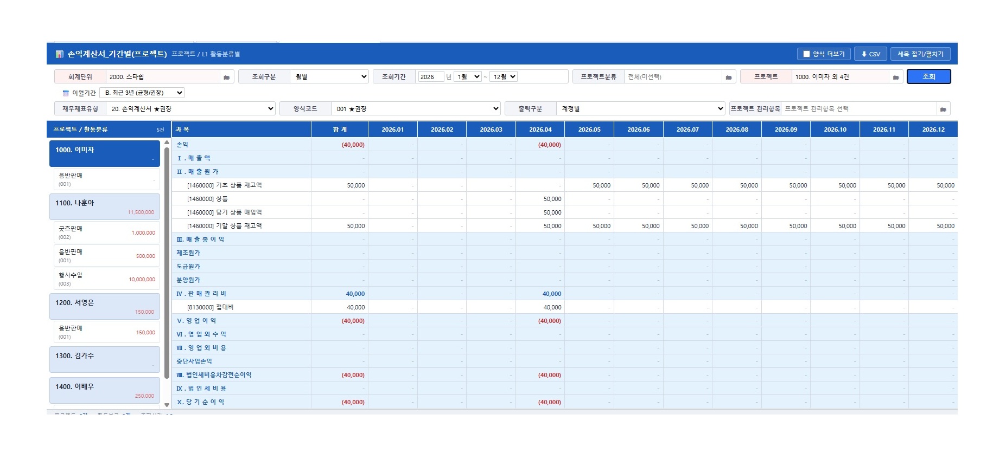Select project 1100. 나훈아 in the list
This screenshot has width=1006, height=453.
[105, 207]
